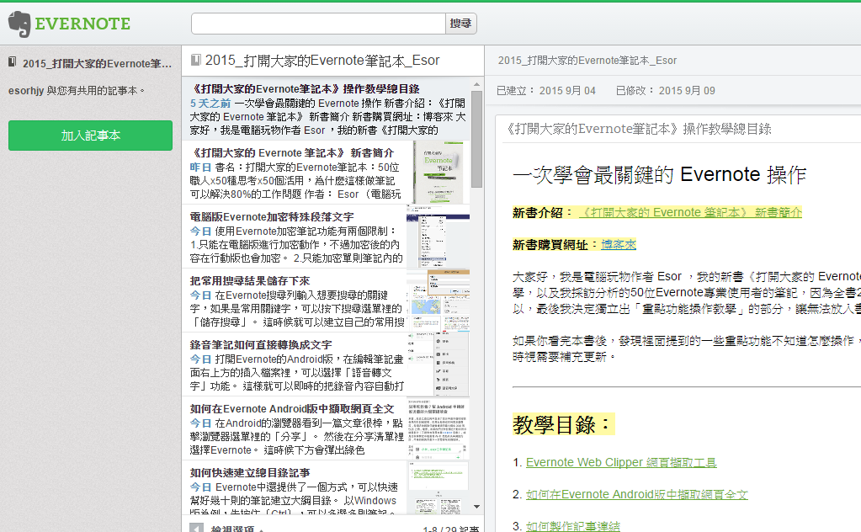Click thumbnail of the 錄音筆記 note
Image resolution: width=861 pixels, height=532 pixels.
point(438,364)
